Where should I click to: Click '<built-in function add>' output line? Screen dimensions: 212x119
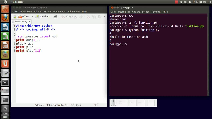pyautogui.click(x=129, y=37)
